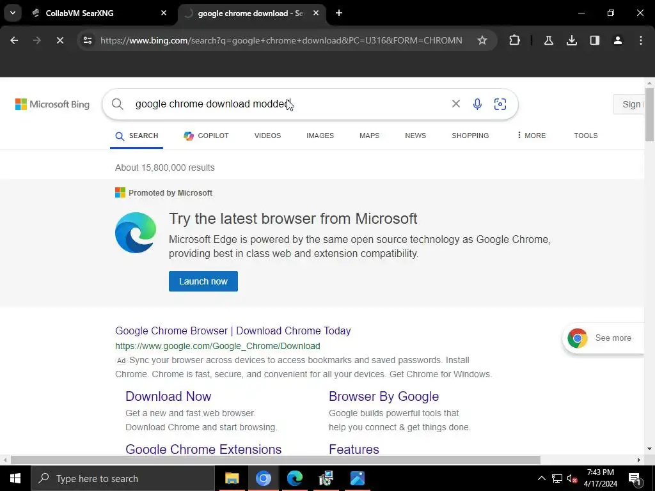This screenshot has height=491, width=655.
Task: Click the forward navigation arrow
Action: pos(37,40)
